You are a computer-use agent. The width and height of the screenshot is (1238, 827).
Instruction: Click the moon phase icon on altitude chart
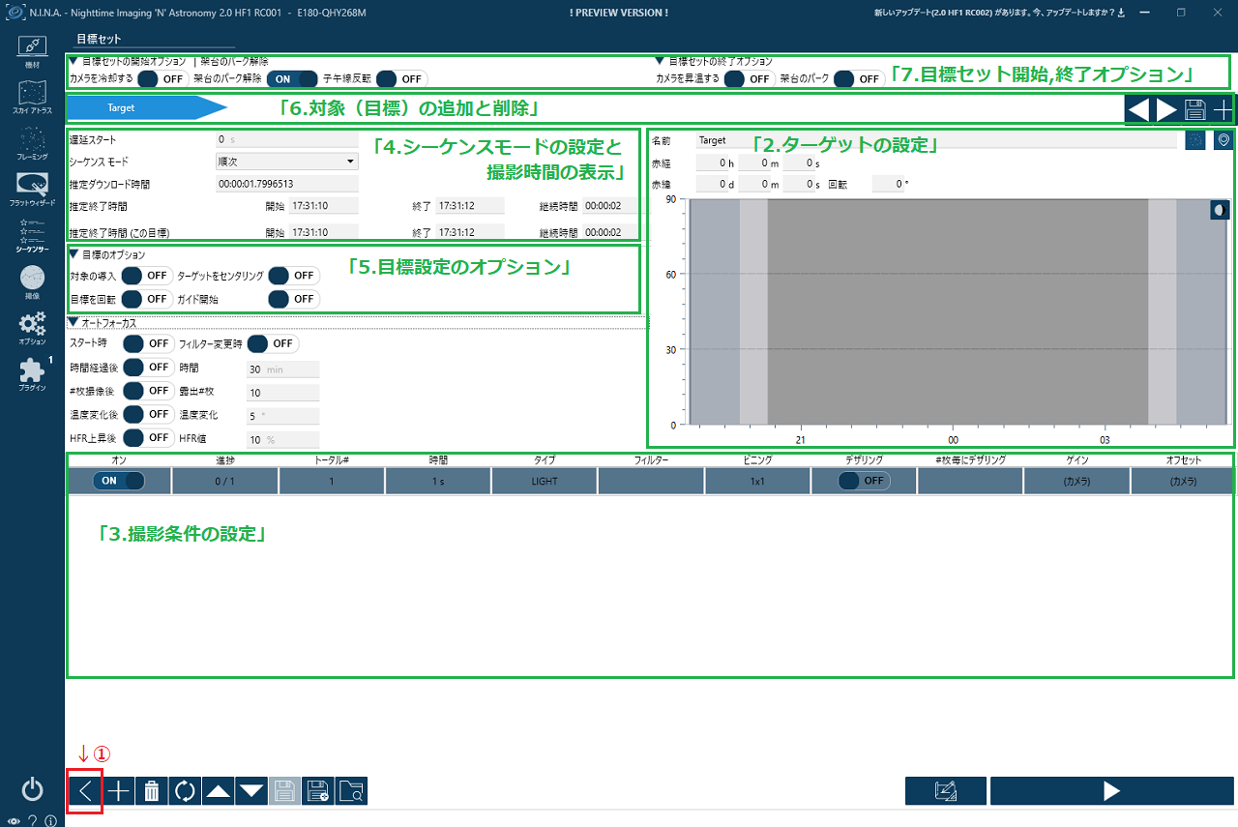coord(1221,210)
